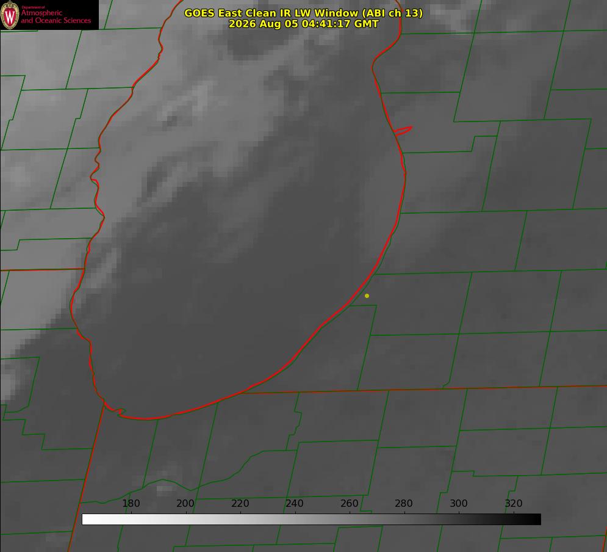Click the 200 label on the colorbar
This screenshot has height=552, width=607.
click(x=185, y=503)
